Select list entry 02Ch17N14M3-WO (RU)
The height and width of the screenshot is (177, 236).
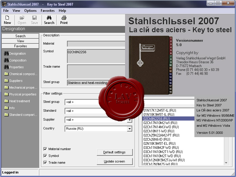tap(161, 127)
